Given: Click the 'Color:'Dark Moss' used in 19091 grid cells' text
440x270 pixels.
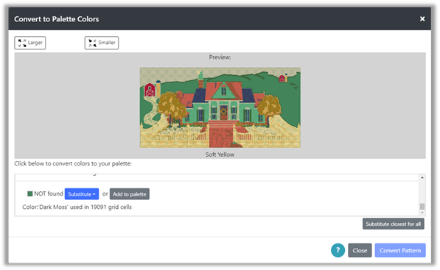Looking at the screenshot, I should click(77, 207).
